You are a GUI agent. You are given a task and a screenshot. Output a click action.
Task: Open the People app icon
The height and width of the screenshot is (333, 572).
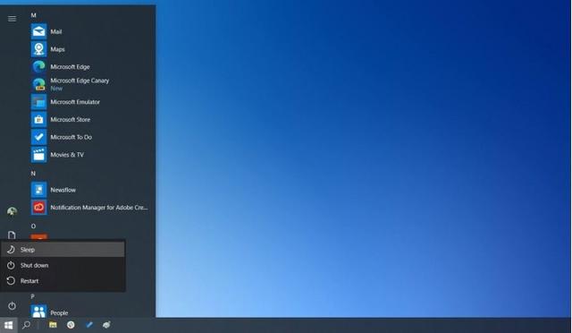(x=38, y=311)
